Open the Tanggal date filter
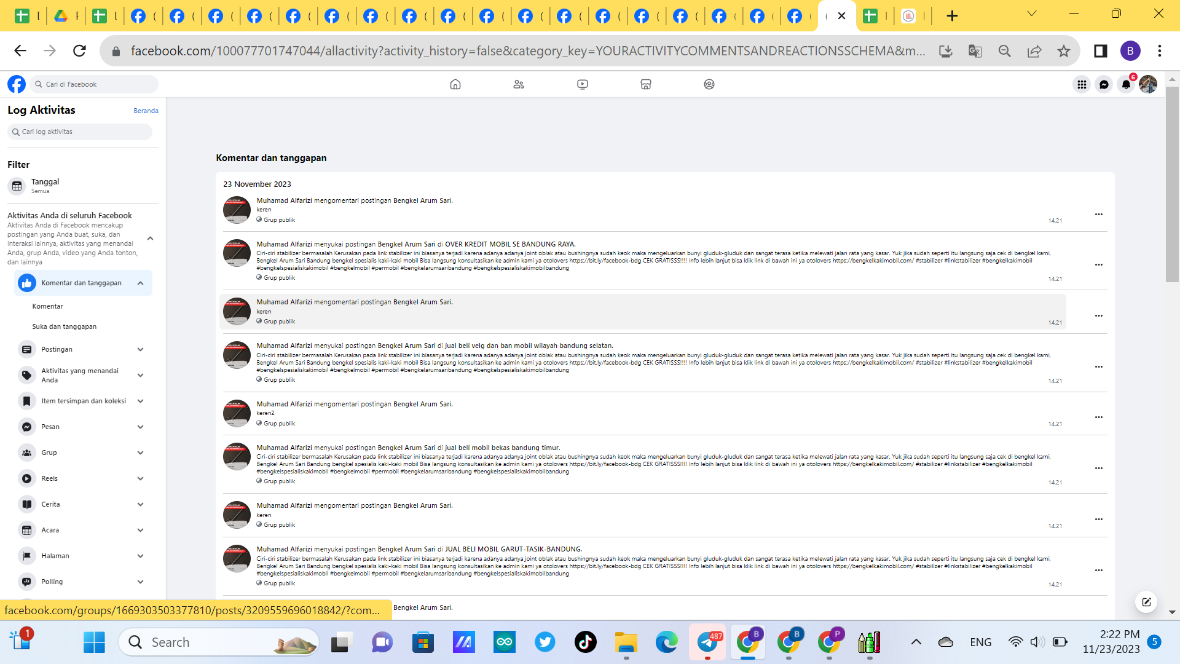This screenshot has width=1180, height=664. (83, 186)
